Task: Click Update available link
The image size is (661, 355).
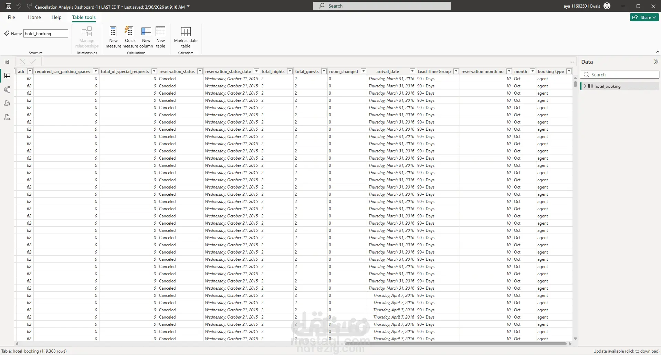Action: [x=626, y=351]
